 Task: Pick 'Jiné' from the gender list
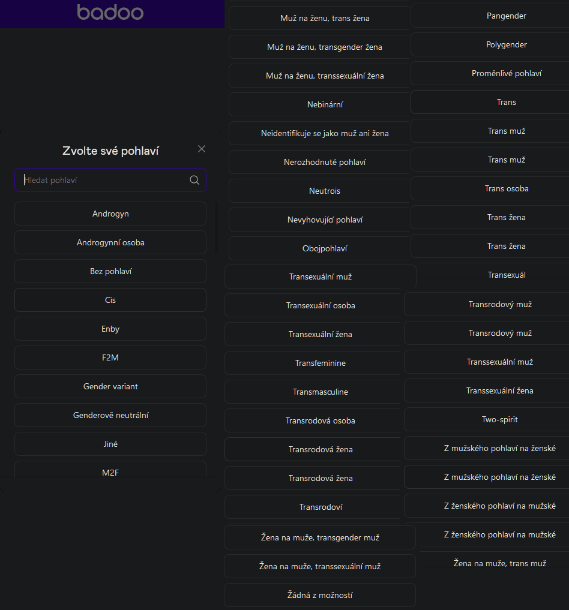pyautogui.click(x=110, y=444)
